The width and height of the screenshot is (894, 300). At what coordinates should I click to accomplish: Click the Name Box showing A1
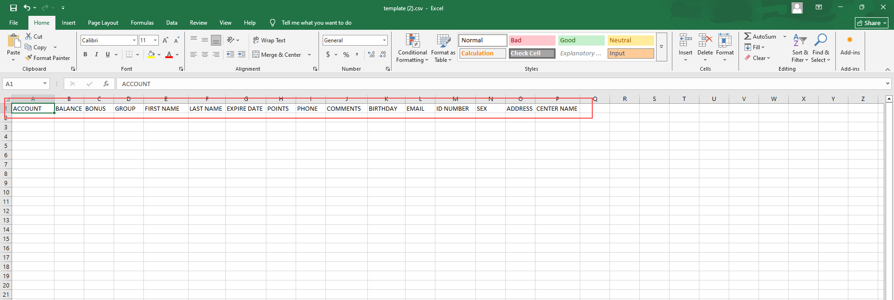(x=22, y=84)
